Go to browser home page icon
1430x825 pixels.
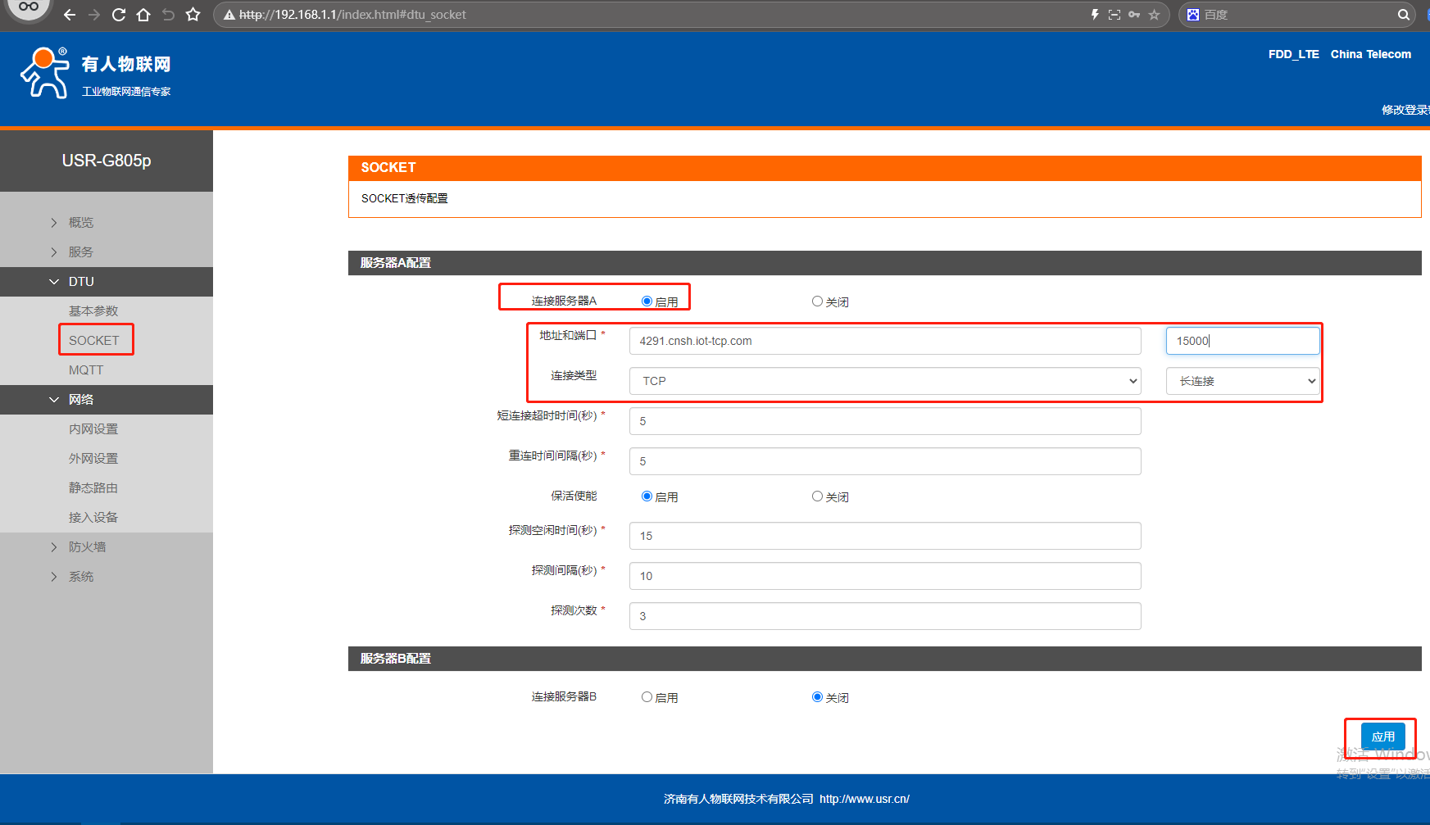coord(143,15)
